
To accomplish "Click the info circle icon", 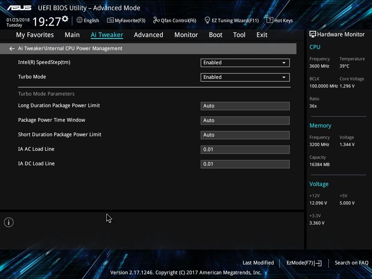I will point(9,222).
